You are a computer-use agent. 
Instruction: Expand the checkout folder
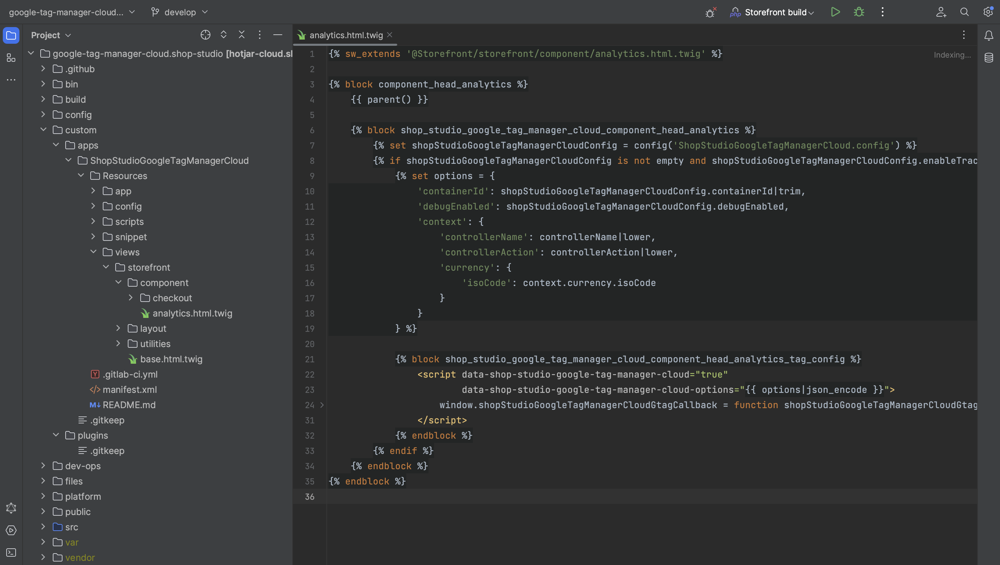tap(131, 298)
